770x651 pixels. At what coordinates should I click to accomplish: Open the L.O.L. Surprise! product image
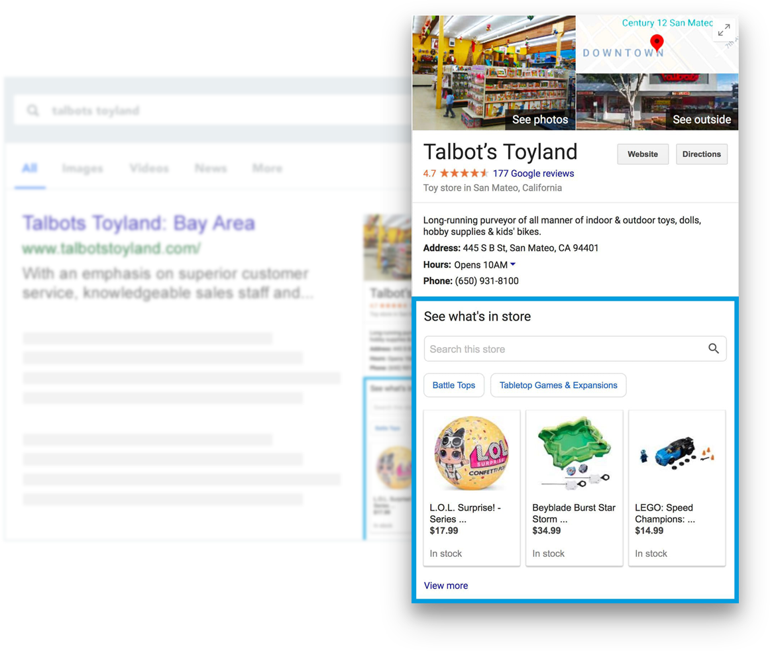pos(471,453)
